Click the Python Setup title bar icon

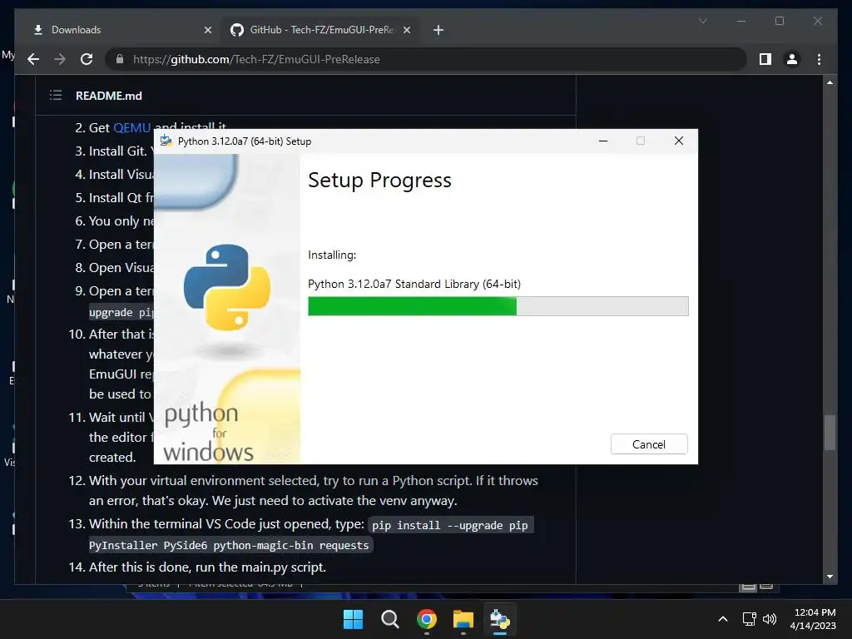pyautogui.click(x=166, y=141)
